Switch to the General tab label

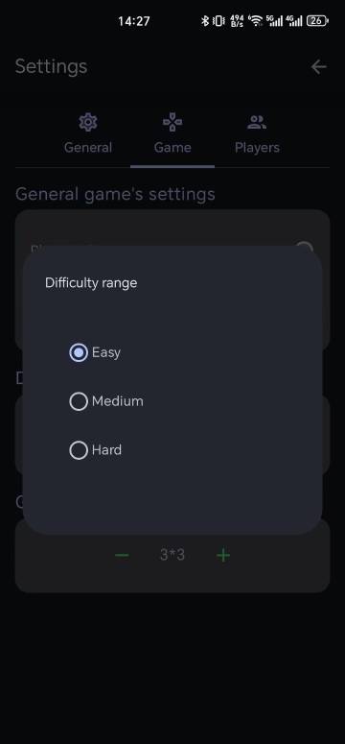point(88,148)
